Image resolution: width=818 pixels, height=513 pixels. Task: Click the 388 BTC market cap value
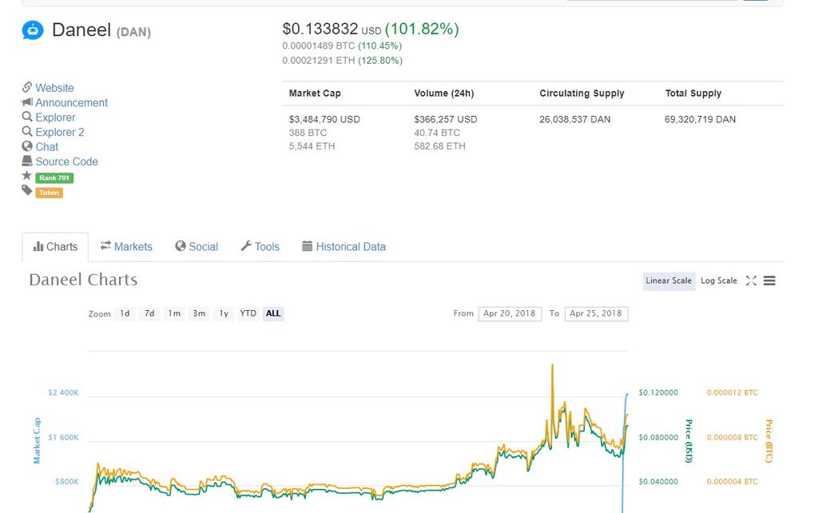click(x=308, y=133)
